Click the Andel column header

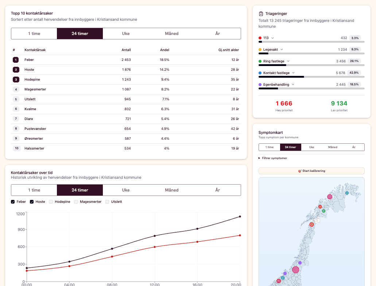165,50
